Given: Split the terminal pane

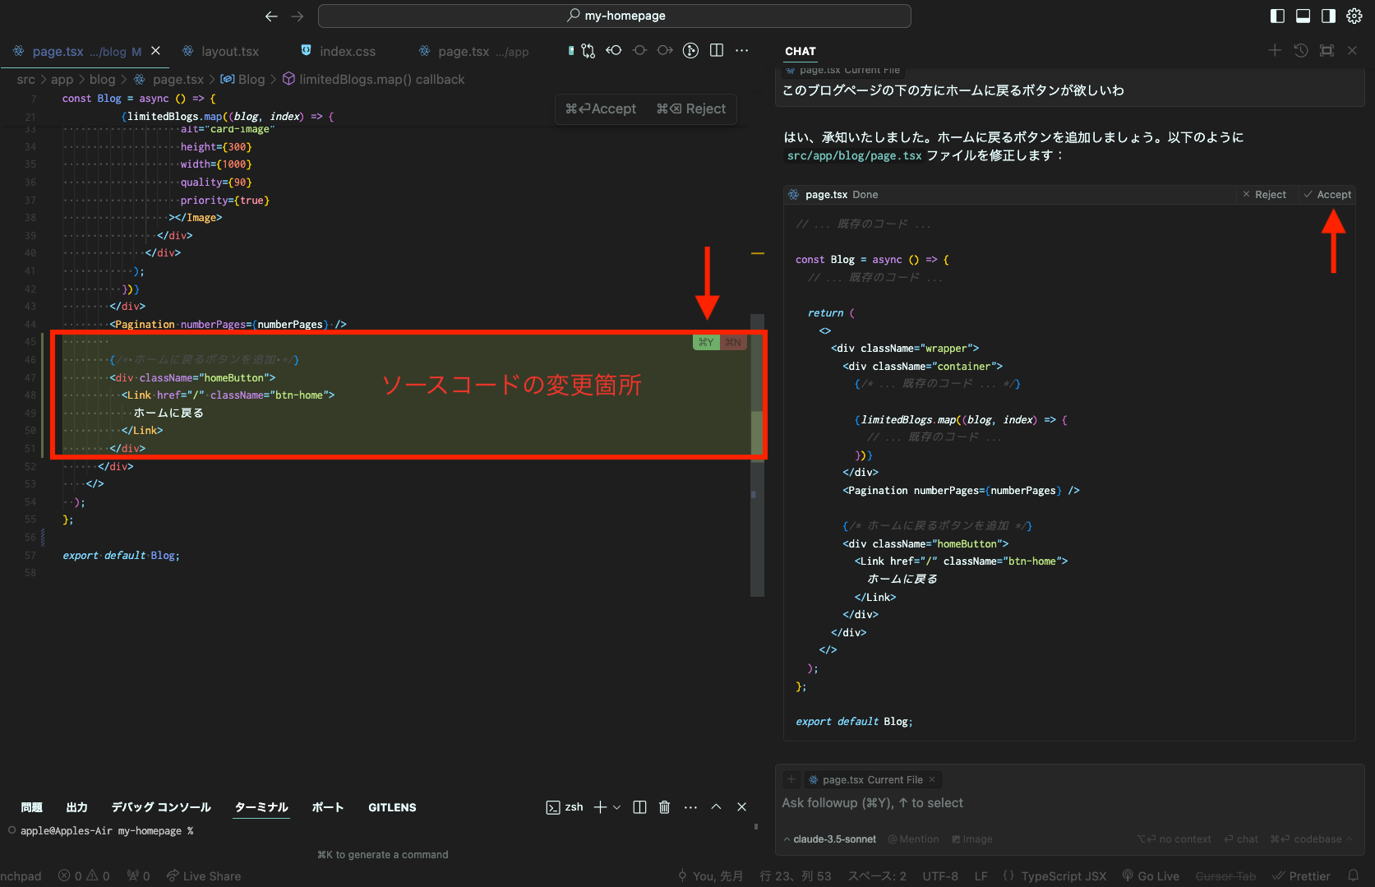Looking at the screenshot, I should (x=639, y=807).
